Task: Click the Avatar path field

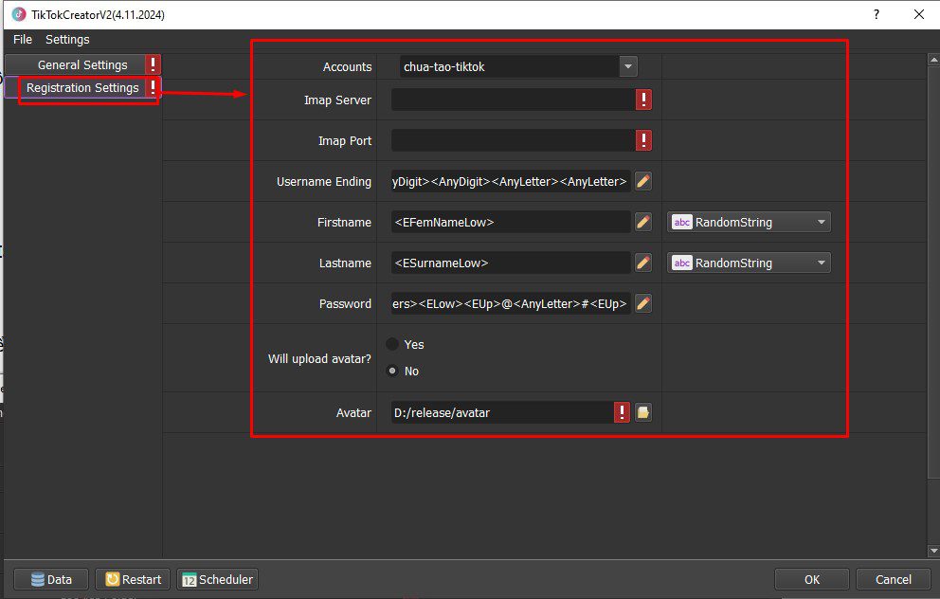Action: click(502, 412)
